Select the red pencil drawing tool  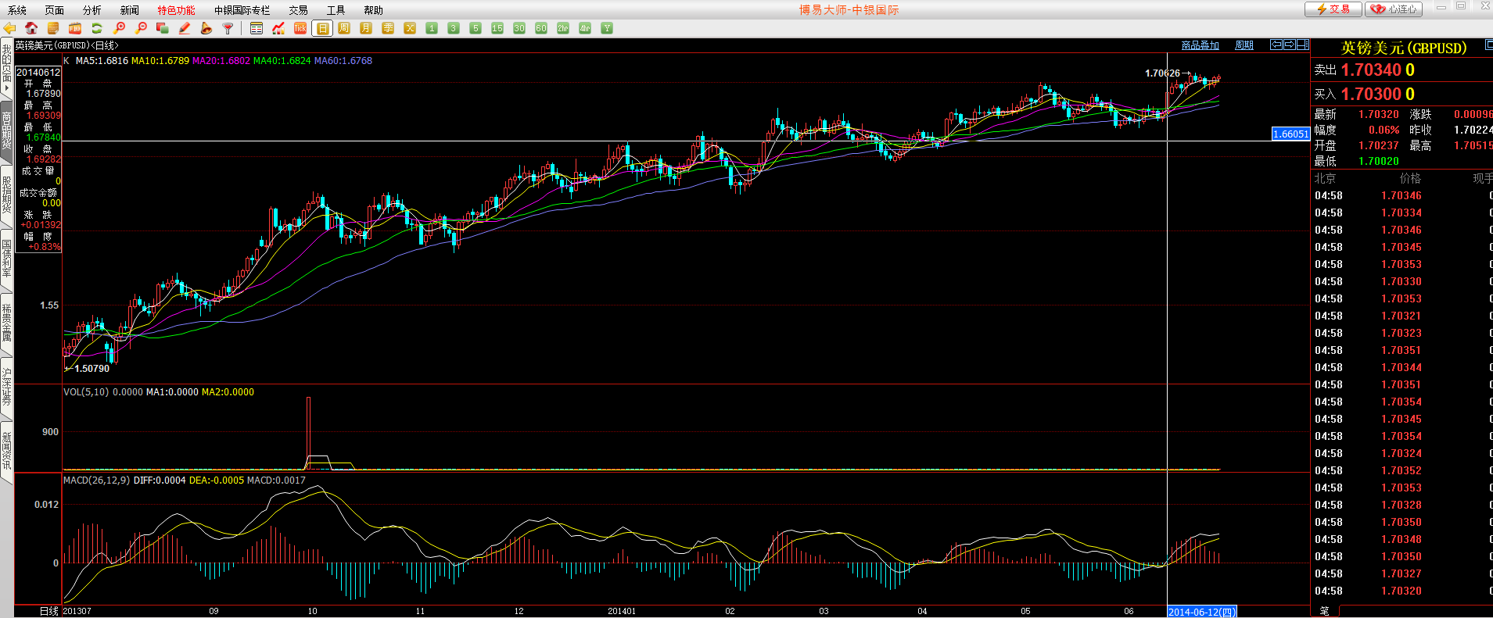click(x=185, y=28)
